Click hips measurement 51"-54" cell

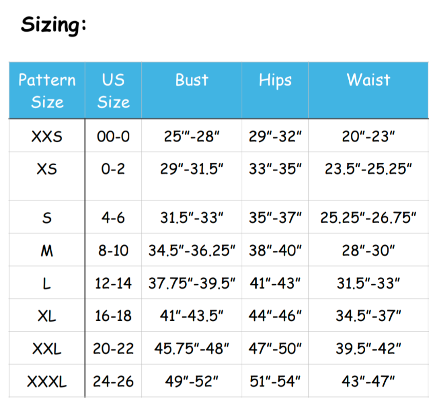275,382
